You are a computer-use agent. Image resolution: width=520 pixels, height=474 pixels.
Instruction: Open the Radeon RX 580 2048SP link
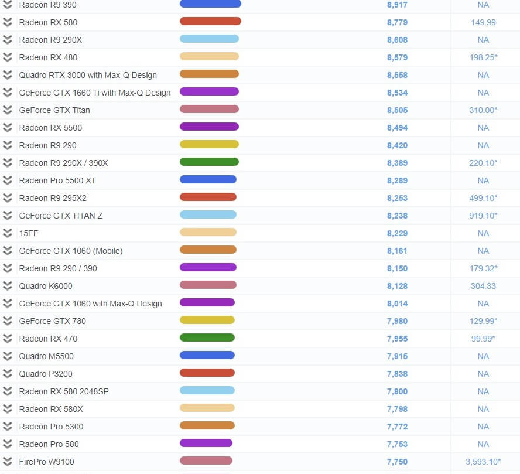(x=64, y=391)
